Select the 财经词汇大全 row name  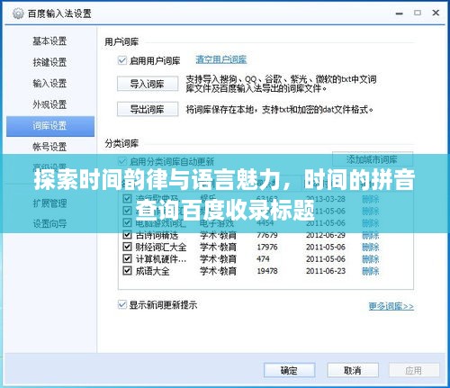161,247
